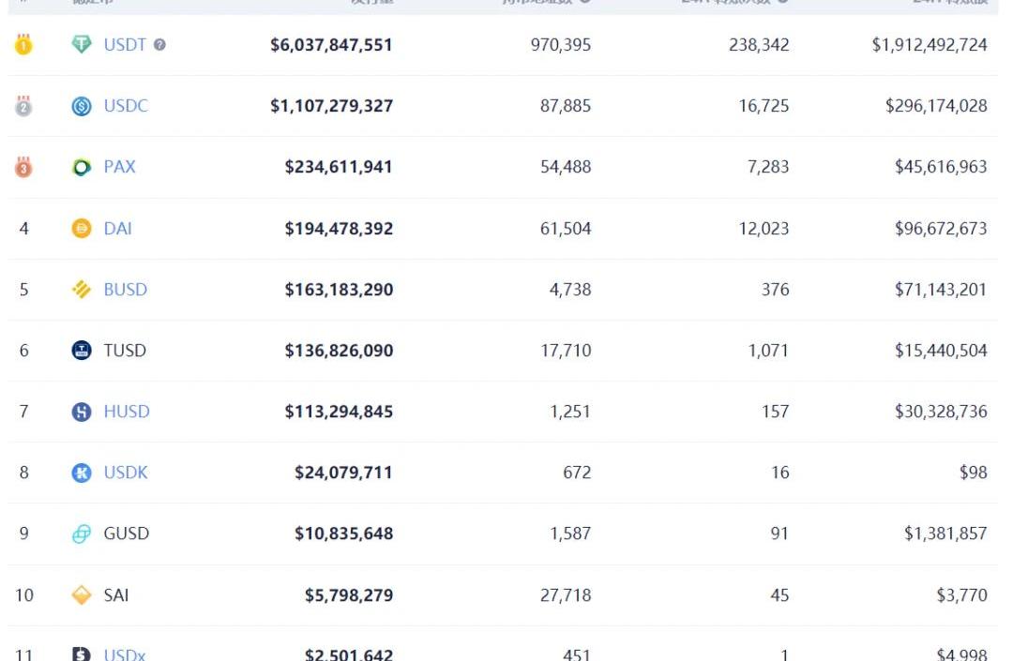The image size is (1013, 661).
Task: Open the BUSD token link
Action: click(x=125, y=290)
